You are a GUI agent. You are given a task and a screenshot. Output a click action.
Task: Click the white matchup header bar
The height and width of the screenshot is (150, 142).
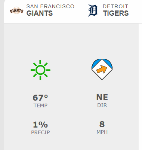[73, 12]
